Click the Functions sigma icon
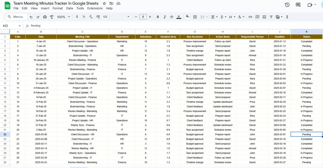The image size is (323, 168). pos(287,17)
